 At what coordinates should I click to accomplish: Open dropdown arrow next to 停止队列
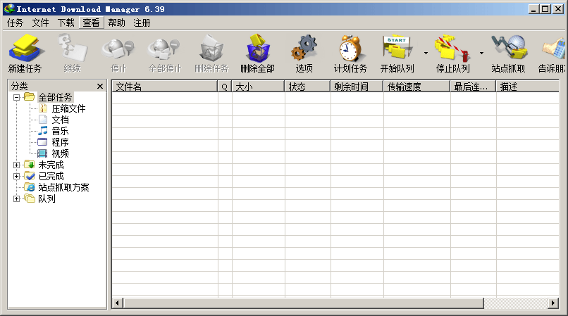[x=481, y=53]
